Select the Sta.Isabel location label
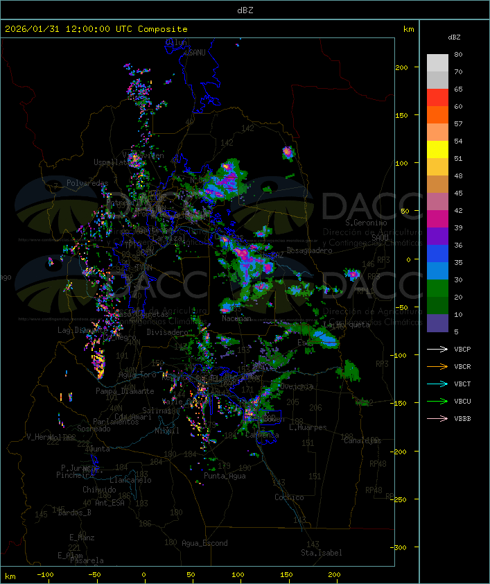The height and width of the screenshot is (584, 490). point(321,553)
